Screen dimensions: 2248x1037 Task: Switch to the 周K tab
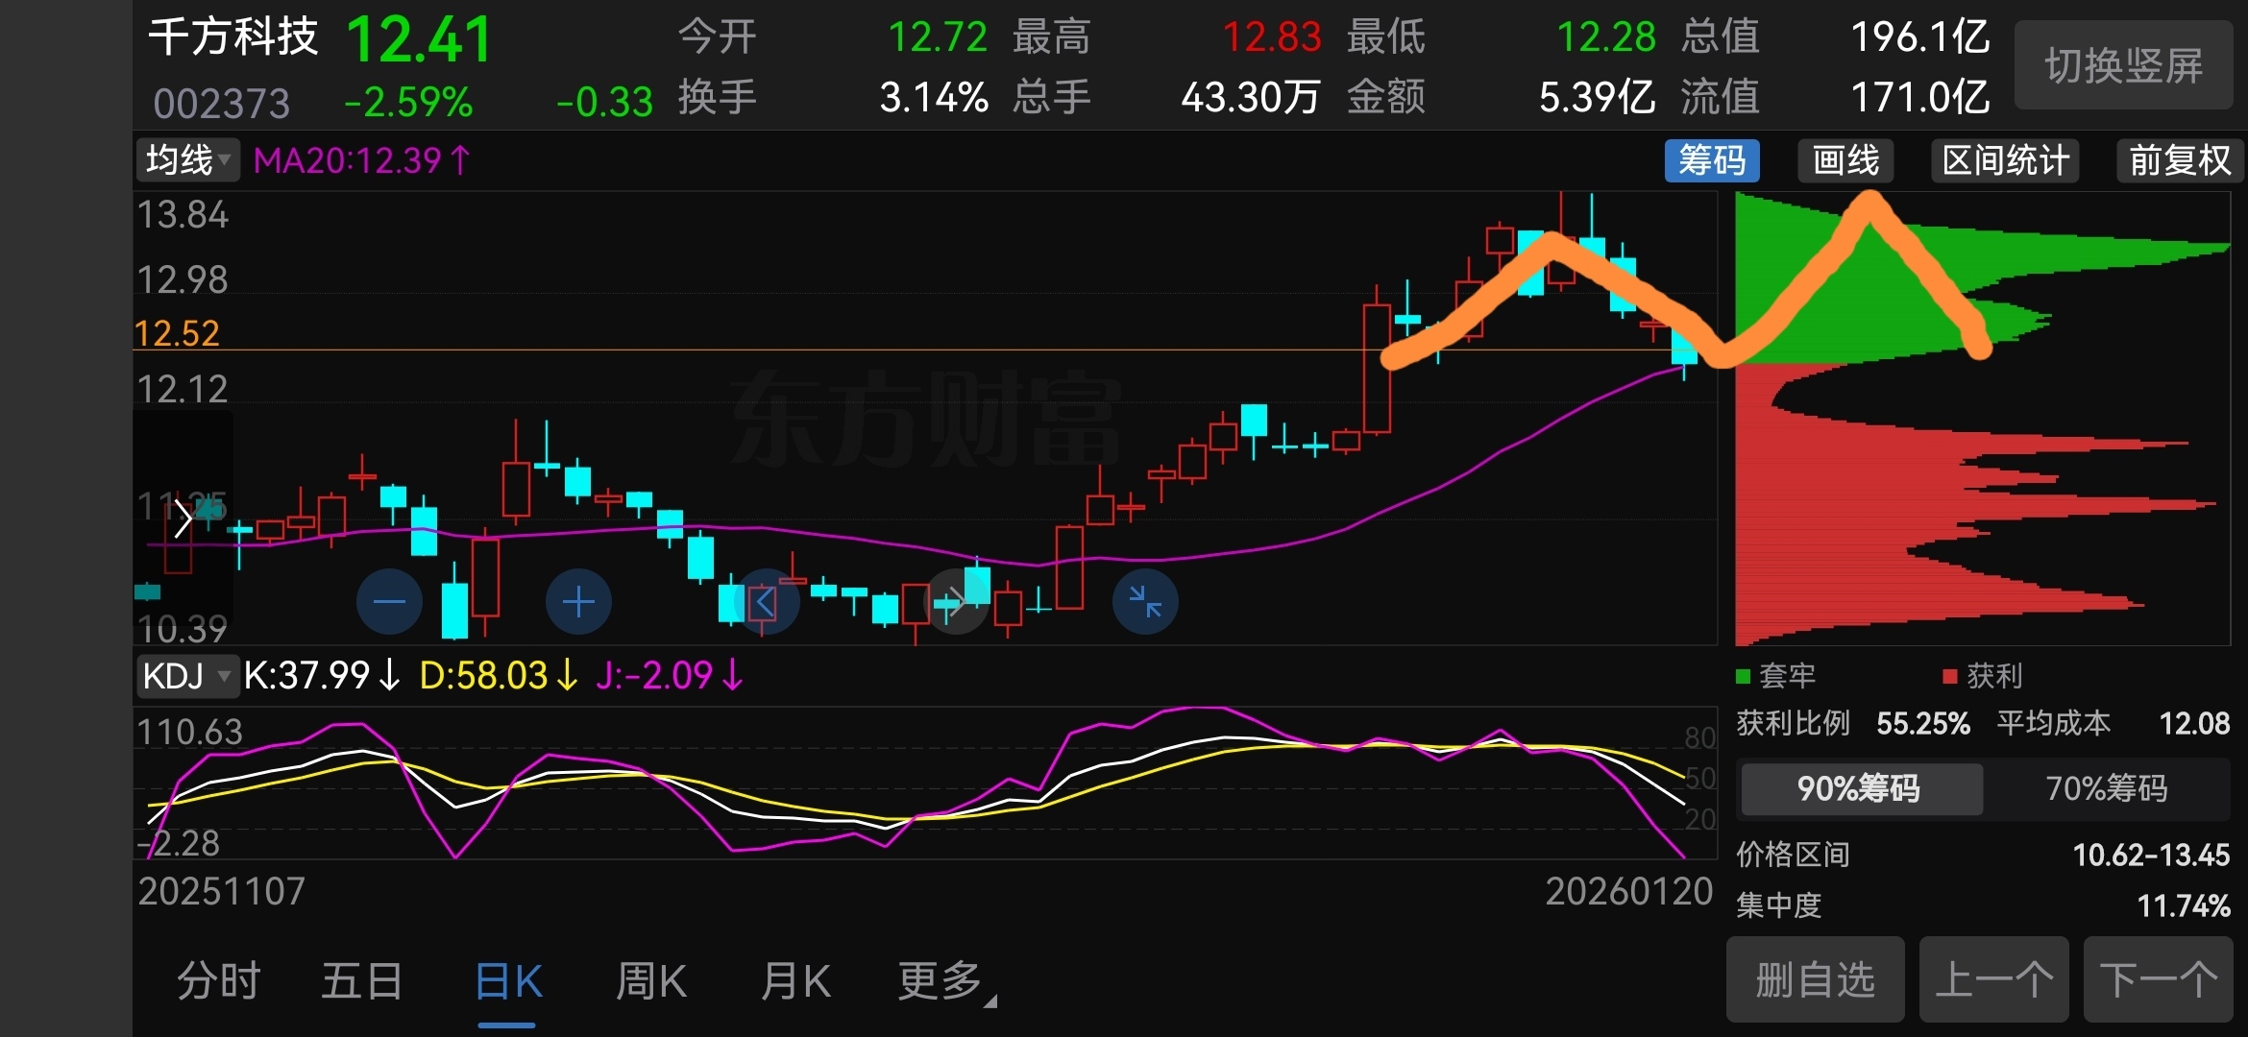point(651,981)
